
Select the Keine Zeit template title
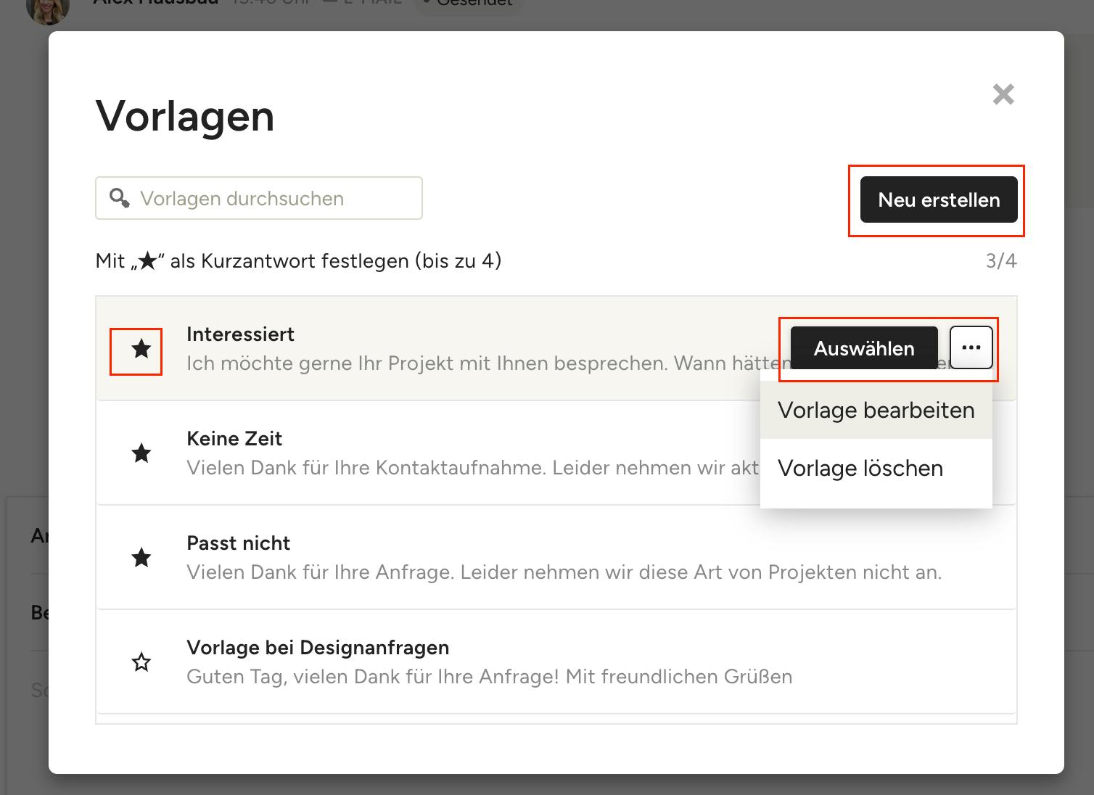(x=234, y=439)
